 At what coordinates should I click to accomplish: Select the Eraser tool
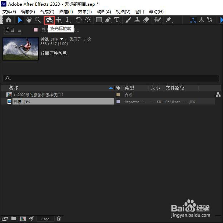pos(146,20)
